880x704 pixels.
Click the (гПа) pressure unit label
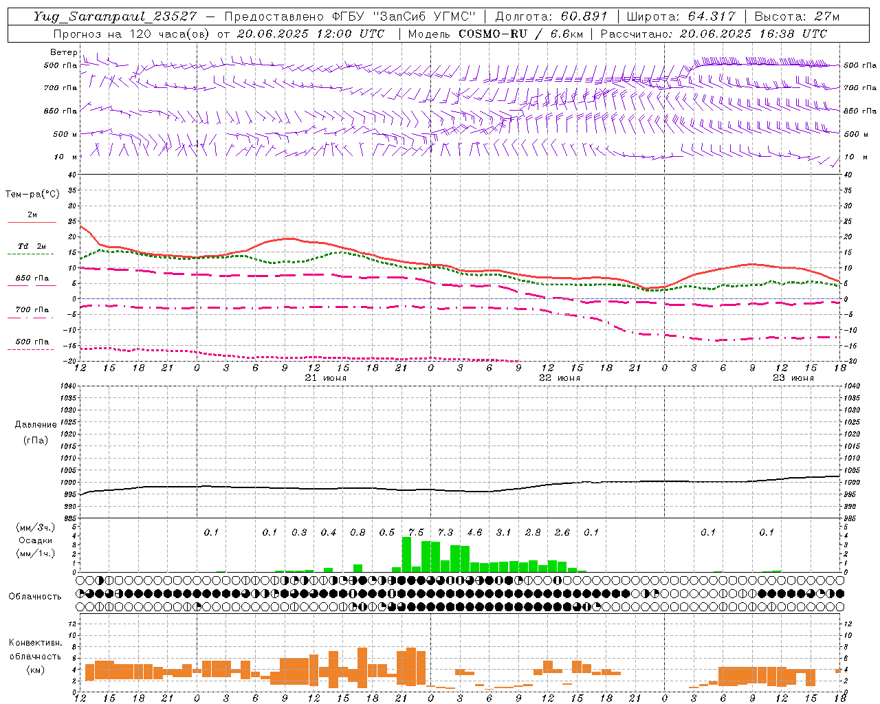point(36,440)
